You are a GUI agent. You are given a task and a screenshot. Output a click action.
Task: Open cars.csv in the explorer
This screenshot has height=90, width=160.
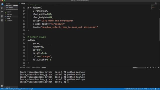pyautogui.click(x=9, y=13)
